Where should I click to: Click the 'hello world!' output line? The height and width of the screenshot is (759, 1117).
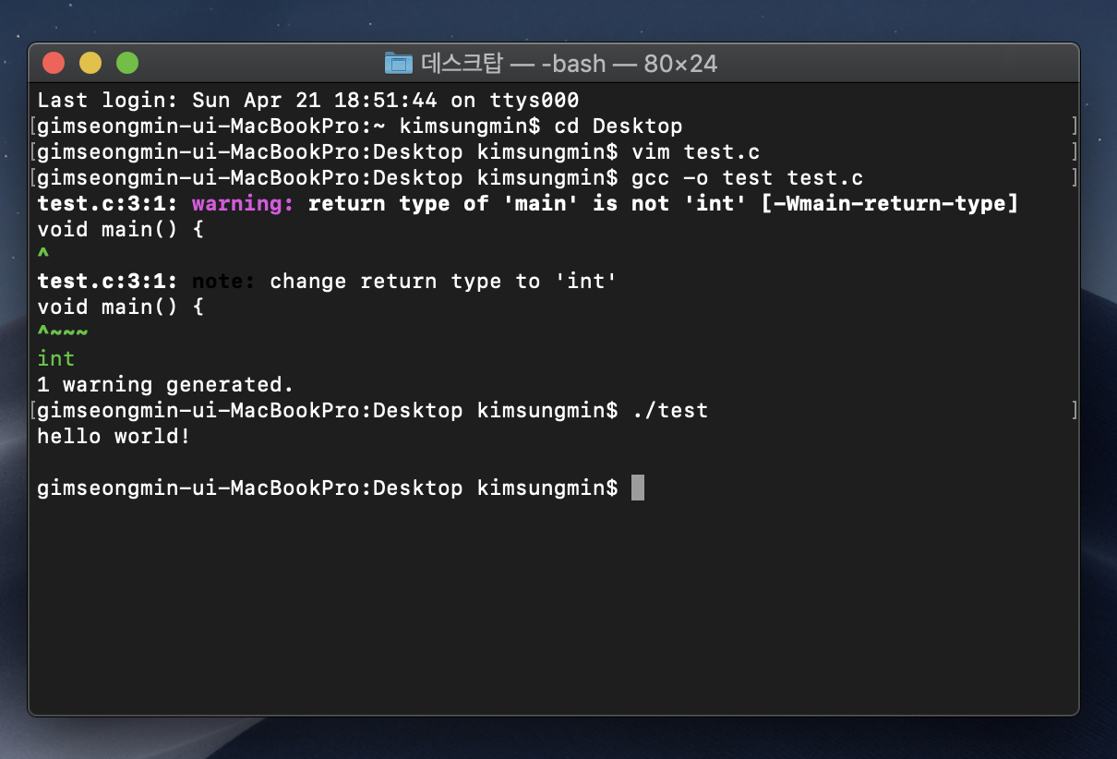click(x=114, y=436)
